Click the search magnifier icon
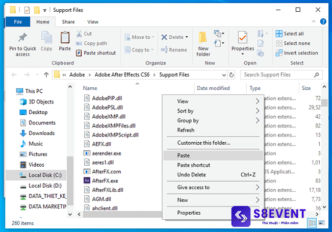The image size is (332, 232). (x=316, y=75)
